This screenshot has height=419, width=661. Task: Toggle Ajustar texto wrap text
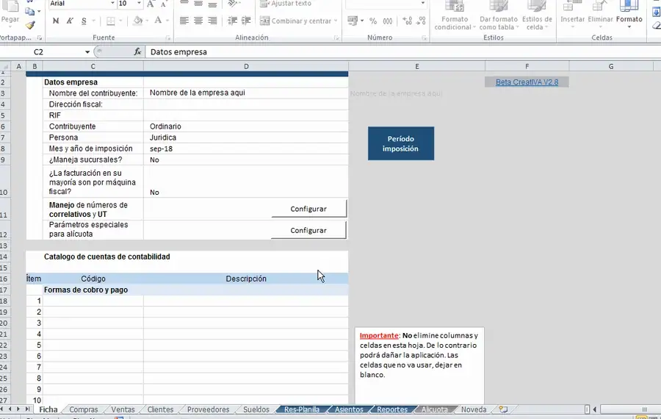pyautogui.click(x=286, y=4)
